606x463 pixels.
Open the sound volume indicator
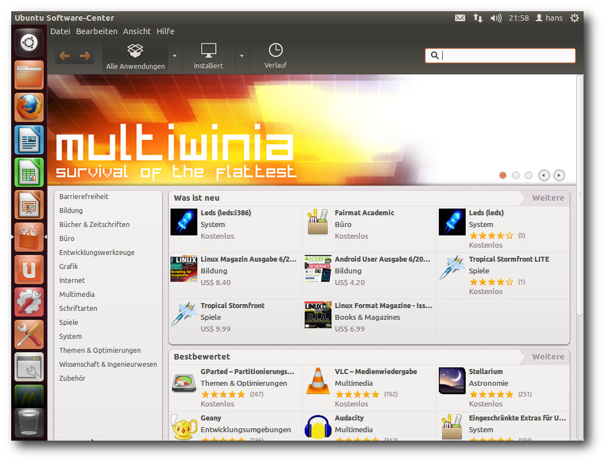(x=496, y=18)
